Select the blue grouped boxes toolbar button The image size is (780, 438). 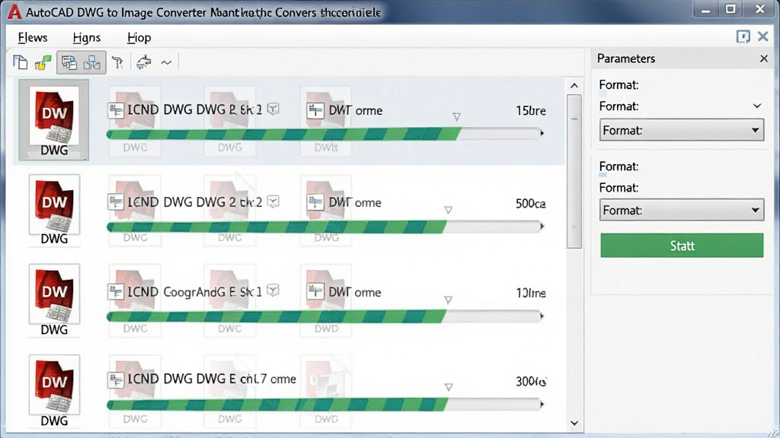coord(92,62)
